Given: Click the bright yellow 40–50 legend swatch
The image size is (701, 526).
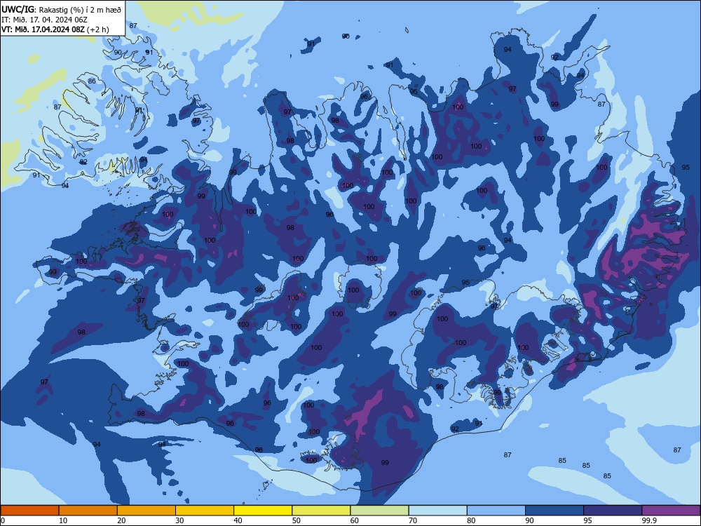Looking at the screenshot, I should point(263,511).
